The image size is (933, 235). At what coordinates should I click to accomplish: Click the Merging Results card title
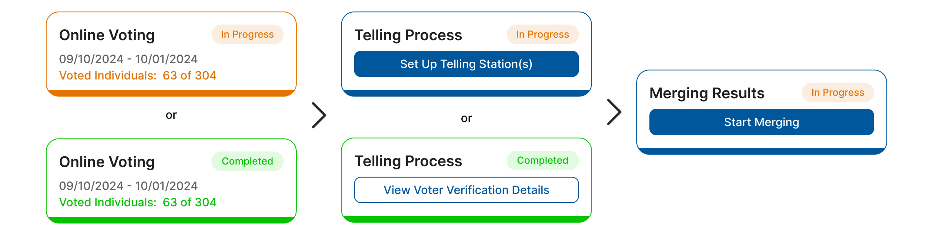click(x=707, y=93)
